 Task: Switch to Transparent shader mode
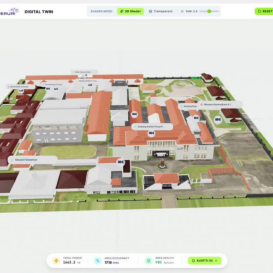point(161,11)
